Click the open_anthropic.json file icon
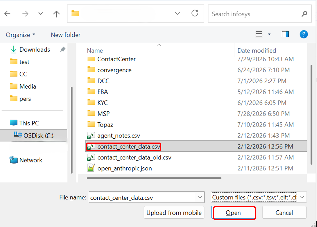317x227 pixels. [x=91, y=168]
